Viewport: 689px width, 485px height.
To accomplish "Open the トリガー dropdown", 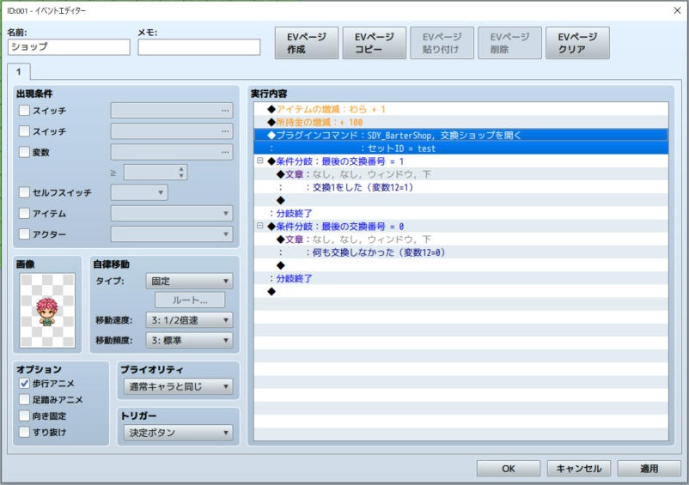I will coord(179,433).
